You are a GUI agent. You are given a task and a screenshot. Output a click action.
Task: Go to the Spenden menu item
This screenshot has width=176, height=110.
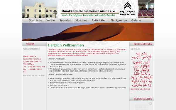click(65, 20)
